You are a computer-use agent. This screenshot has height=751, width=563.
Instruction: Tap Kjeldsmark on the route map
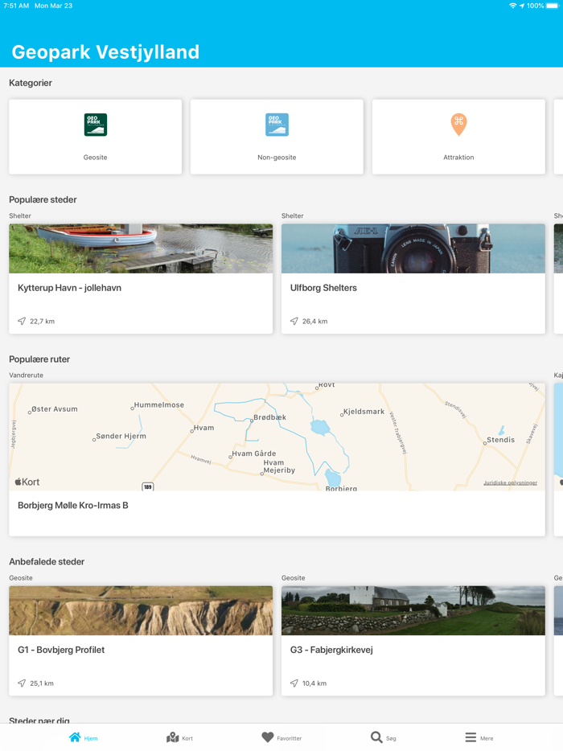click(x=364, y=412)
